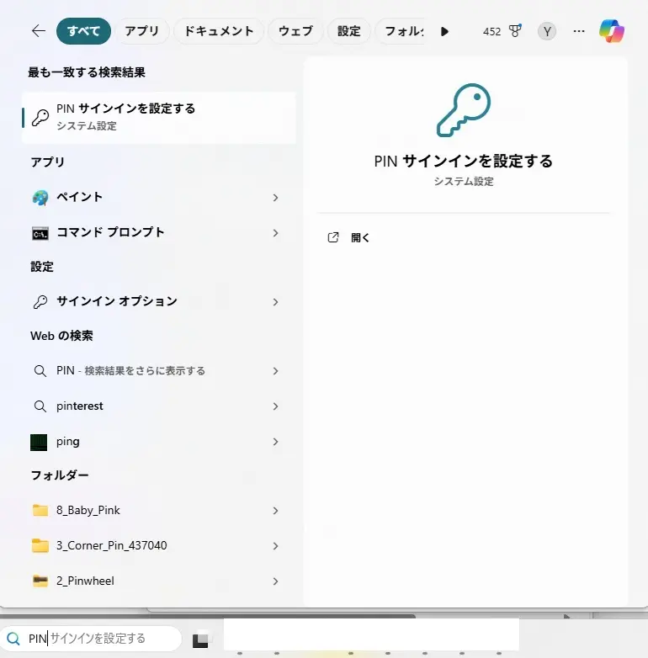Click the Command Prompt icon
This screenshot has width=648, height=658.
click(x=40, y=233)
